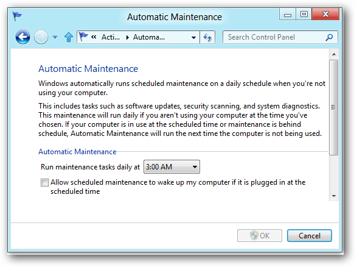Screen dimensions: 357x267
Task: Click the greyed Forward arrow button
Action: click(x=41, y=37)
